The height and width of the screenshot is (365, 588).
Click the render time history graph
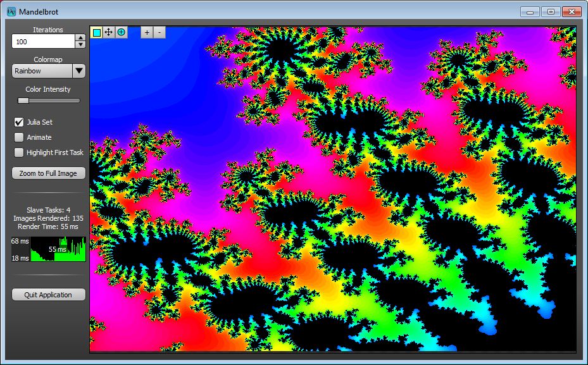[x=58, y=249]
